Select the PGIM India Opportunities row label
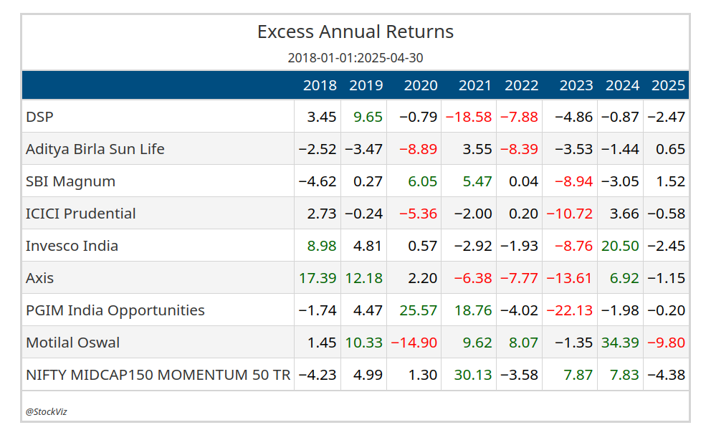The width and height of the screenshot is (711, 435). click(x=115, y=310)
